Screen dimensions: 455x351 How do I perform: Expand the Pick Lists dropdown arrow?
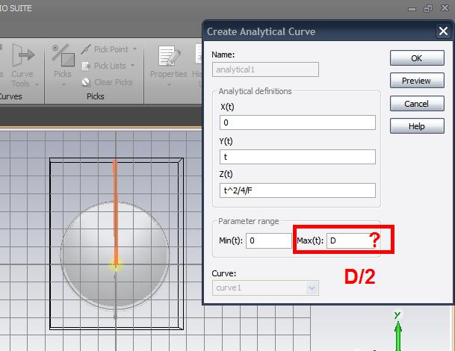coord(132,66)
